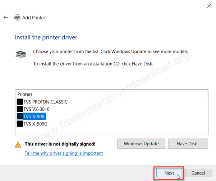Click the driver not digitally signed warning text
The width and height of the screenshot is (216, 181).
[60, 144]
